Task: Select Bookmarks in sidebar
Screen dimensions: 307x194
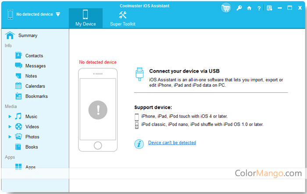Action: (36, 96)
